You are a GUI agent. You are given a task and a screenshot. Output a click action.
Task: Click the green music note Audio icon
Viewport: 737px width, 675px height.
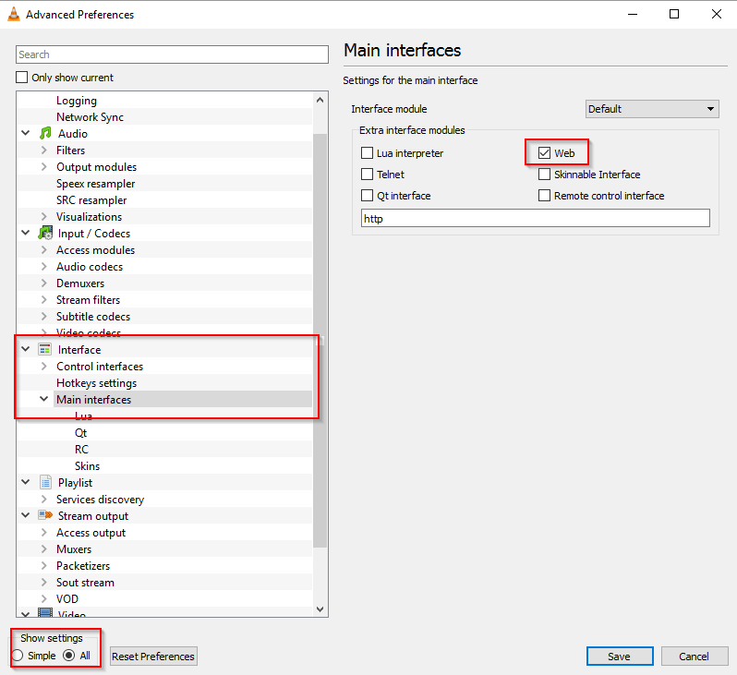click(x=45, y=134)
